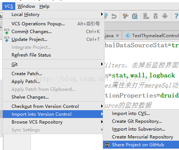
Task: Choose Shelve Changes entry
Action: (x=53, y=97)
